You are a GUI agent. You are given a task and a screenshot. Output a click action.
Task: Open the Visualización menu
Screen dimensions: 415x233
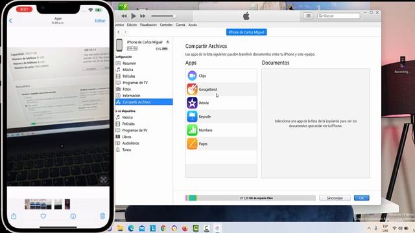148,25
